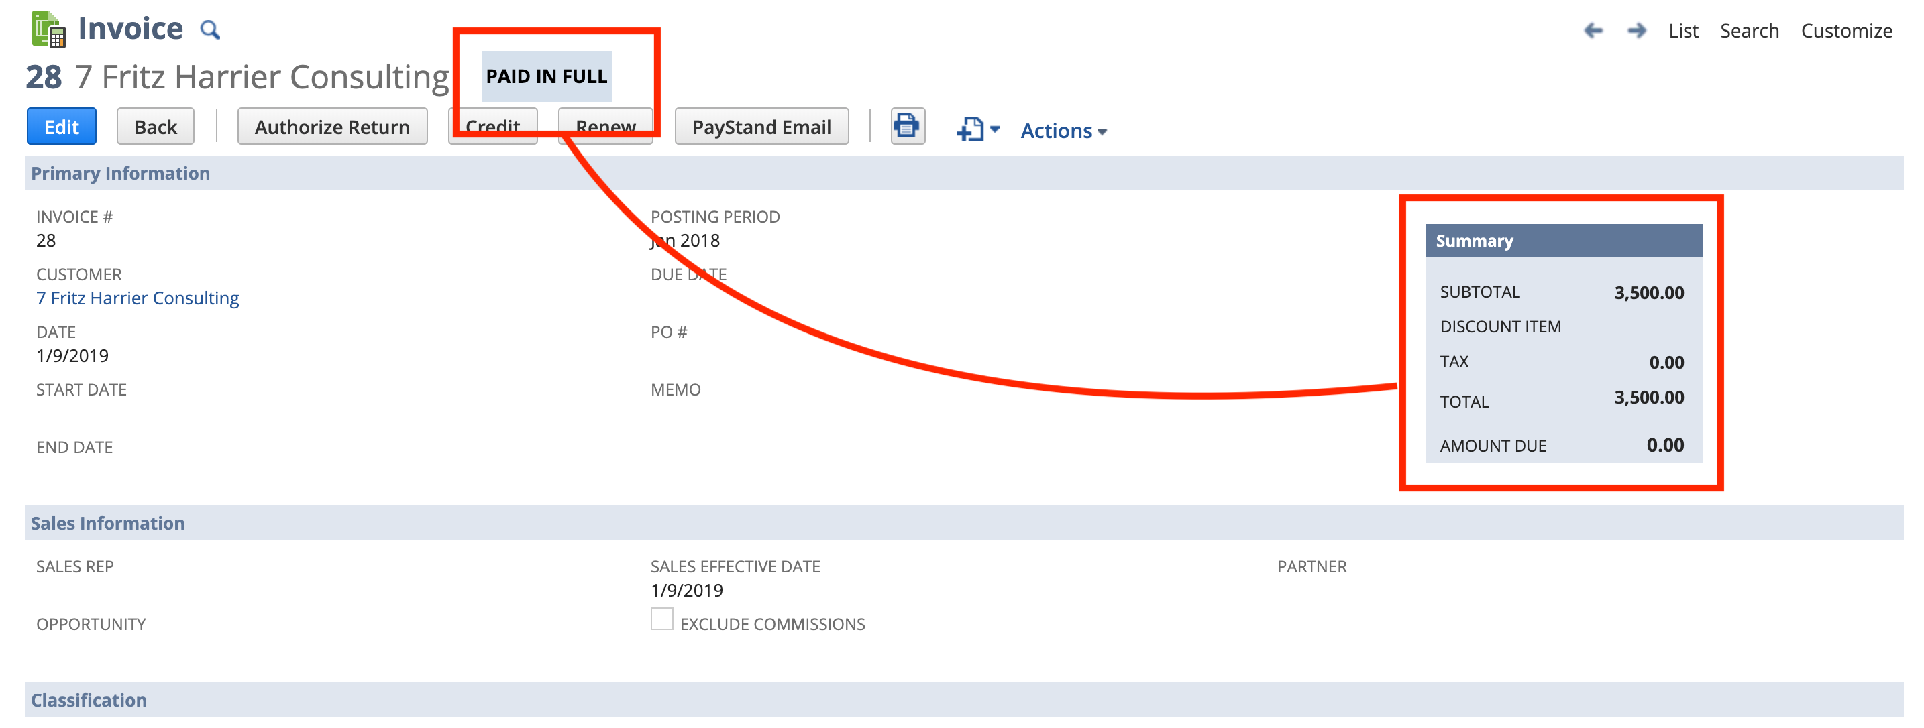Click the invoice record type icon
Screen dimensions: 1924x728
49,30
